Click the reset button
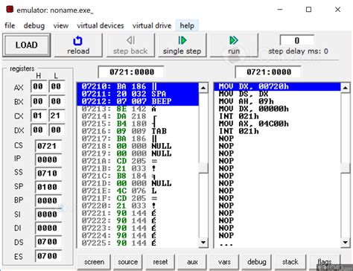Viewport: 353px width, 271px height. point(160,262)
